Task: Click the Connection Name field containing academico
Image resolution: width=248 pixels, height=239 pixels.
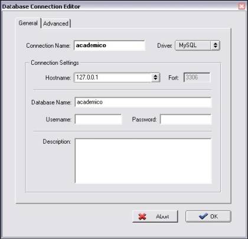Action: coord(109,45)
